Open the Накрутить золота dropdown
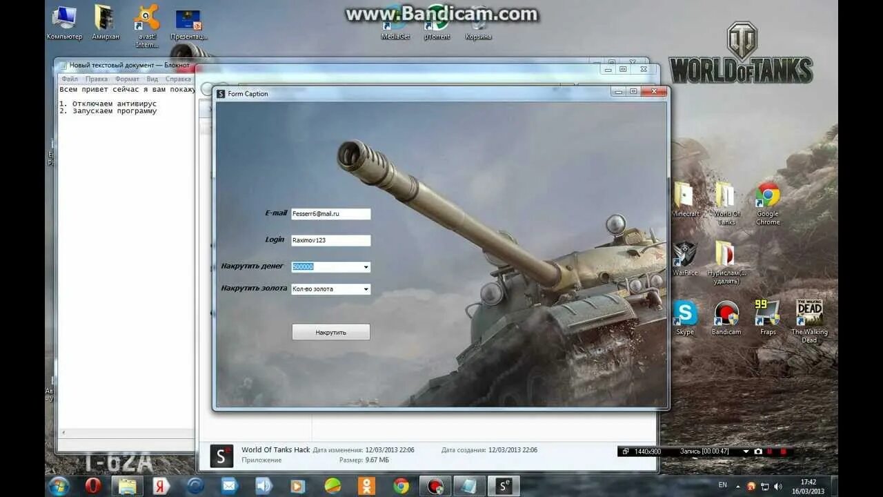Screen dimensions: 883x497 (x=366, y=289)
